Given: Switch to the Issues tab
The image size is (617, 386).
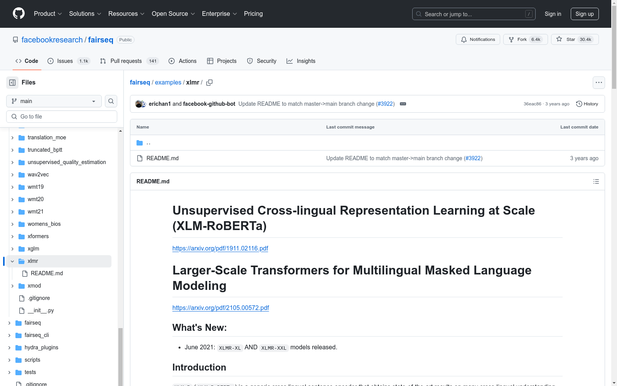Looking at the screenshot, I should [69, 61].
